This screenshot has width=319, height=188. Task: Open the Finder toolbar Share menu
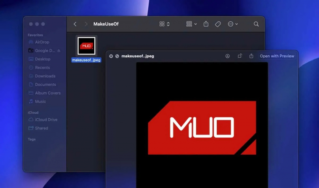click(x=206, y=24)
